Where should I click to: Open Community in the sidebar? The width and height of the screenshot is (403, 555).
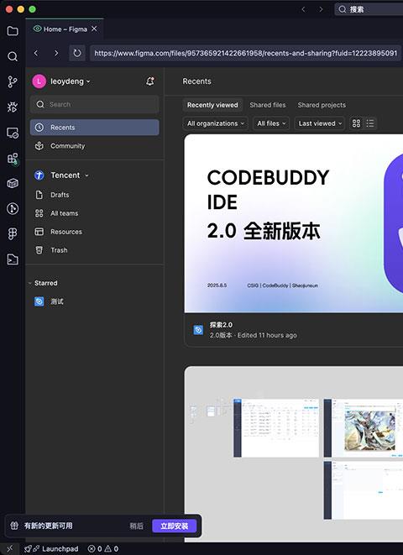click(x=95, y=146)
